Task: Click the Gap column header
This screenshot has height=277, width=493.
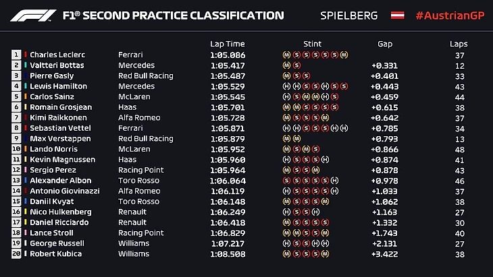Action: [385, 44]
